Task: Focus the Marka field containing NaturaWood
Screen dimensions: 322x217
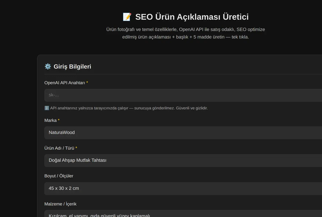Action: 183,132
